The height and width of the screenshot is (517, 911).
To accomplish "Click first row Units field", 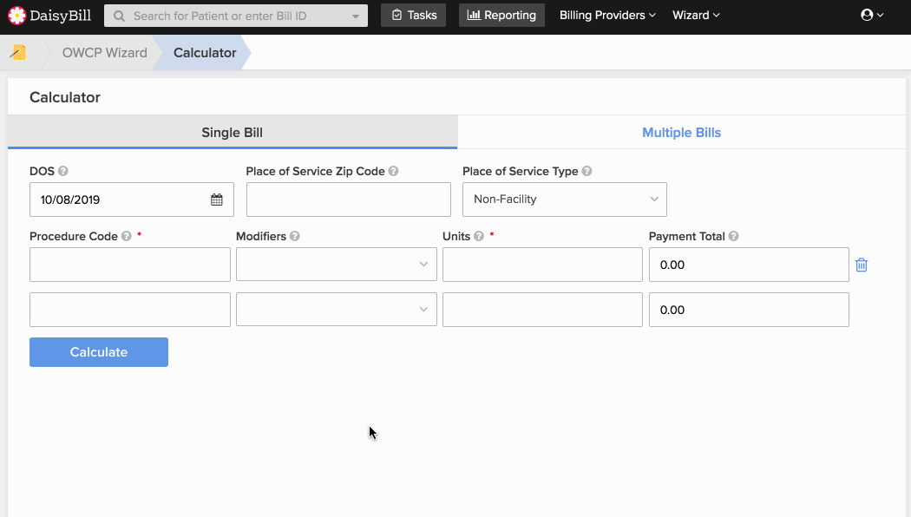I will [542, 265].
